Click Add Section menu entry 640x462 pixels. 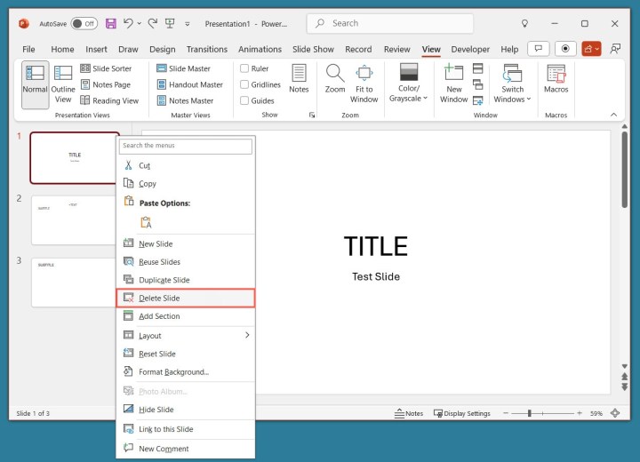[x=186, y=316]
